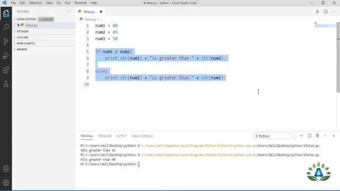Open the Edit menu
340x191 pixels.
tap(22, 3)
